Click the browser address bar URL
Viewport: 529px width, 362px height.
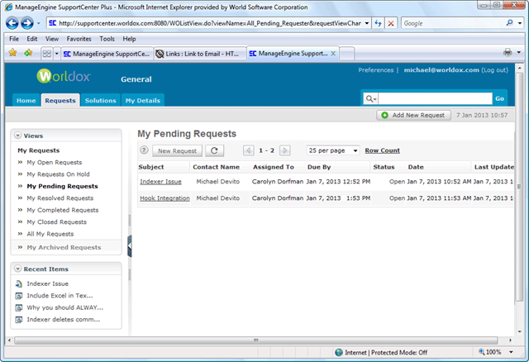[x=210, y=23]
